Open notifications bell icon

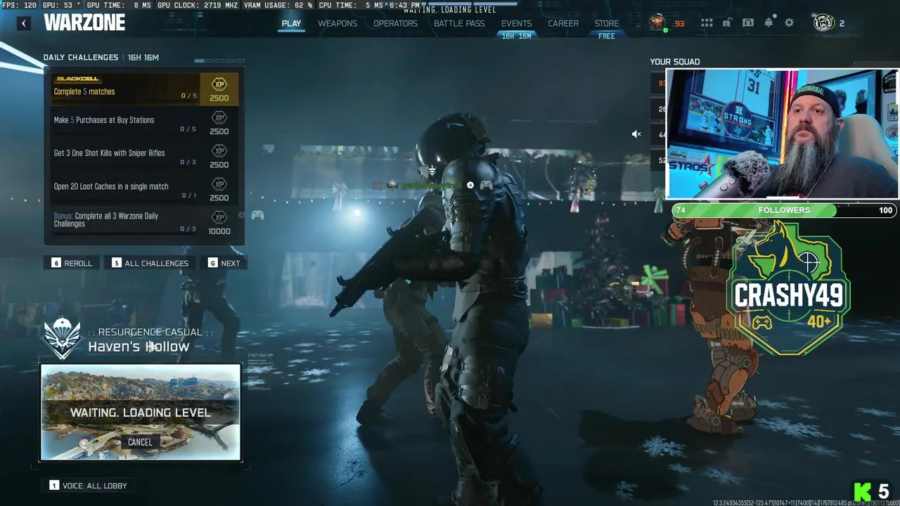tap(769, 22)
